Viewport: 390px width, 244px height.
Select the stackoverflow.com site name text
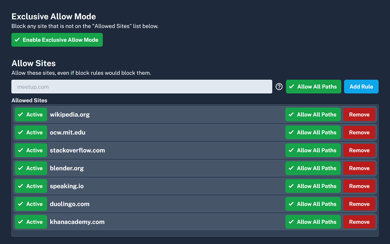pyautogui.click(x=77, y=150)
